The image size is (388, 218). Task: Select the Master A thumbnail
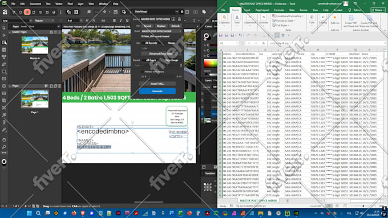35,45
